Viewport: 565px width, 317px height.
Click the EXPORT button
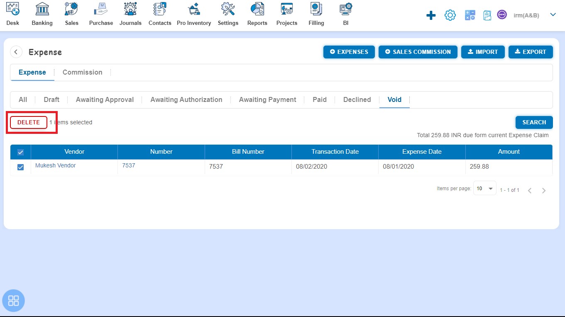click(x=531, y=52)
